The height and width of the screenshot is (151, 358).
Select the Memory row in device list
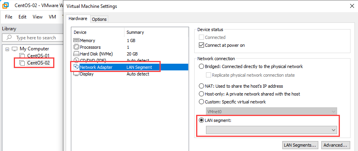[130, 41]
